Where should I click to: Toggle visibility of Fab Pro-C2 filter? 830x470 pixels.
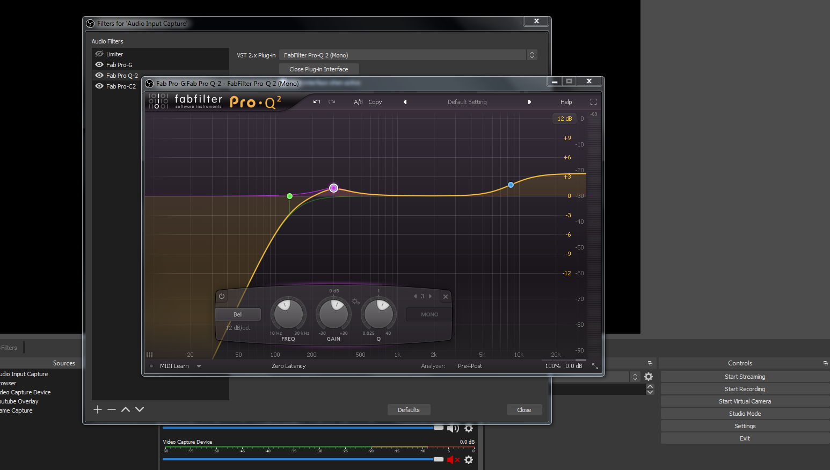coord(99,86)
